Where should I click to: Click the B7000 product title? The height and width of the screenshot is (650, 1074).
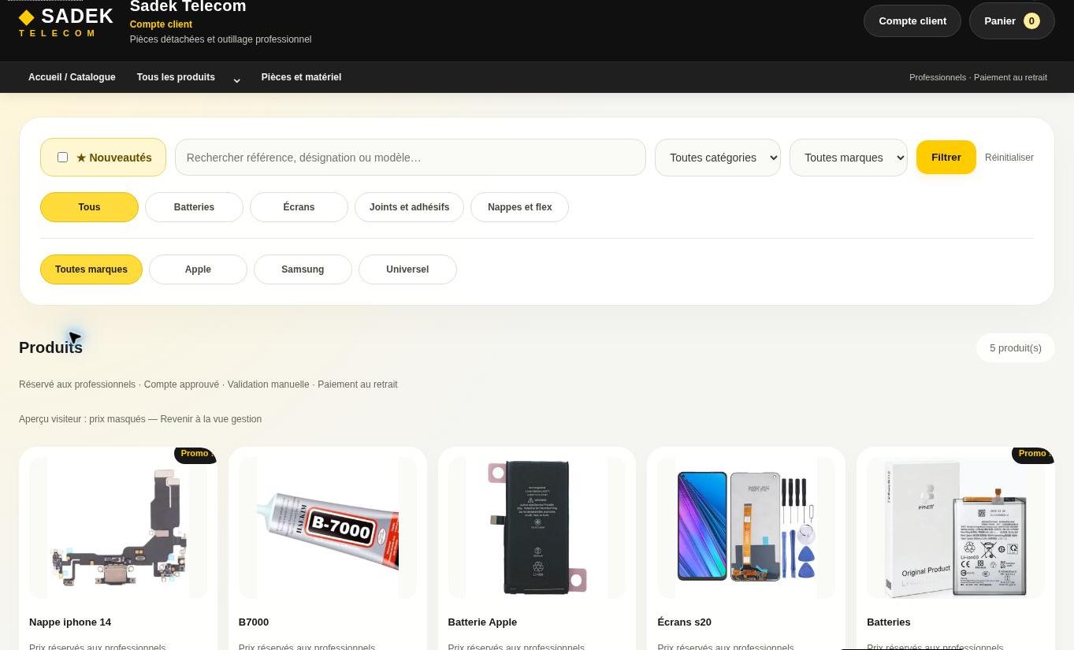(254, 622)
